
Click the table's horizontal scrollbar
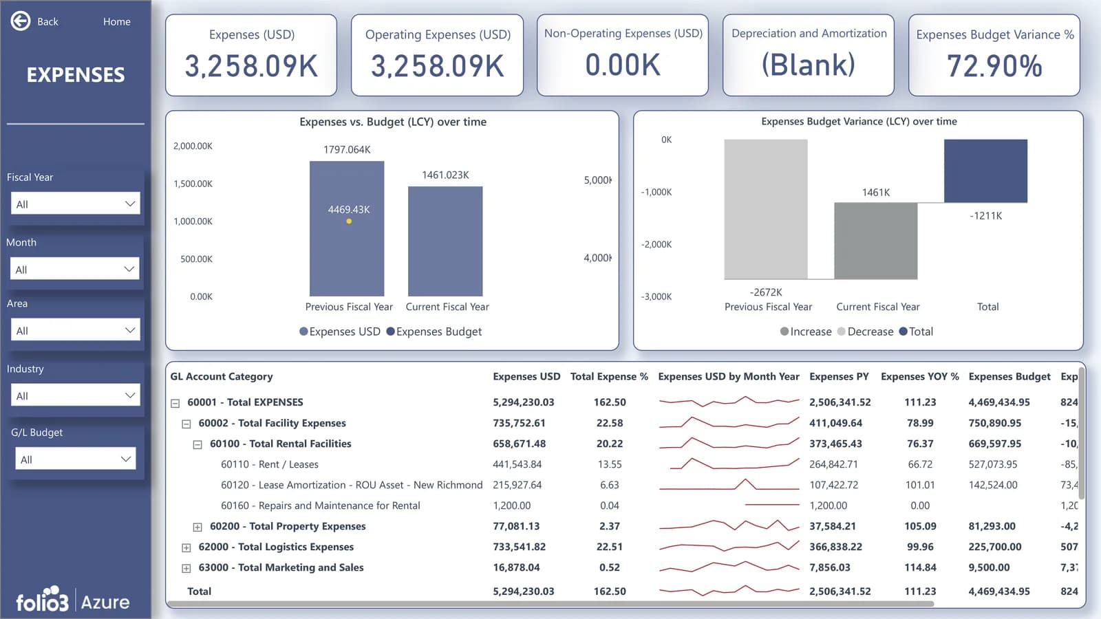[x=550, y=604]
